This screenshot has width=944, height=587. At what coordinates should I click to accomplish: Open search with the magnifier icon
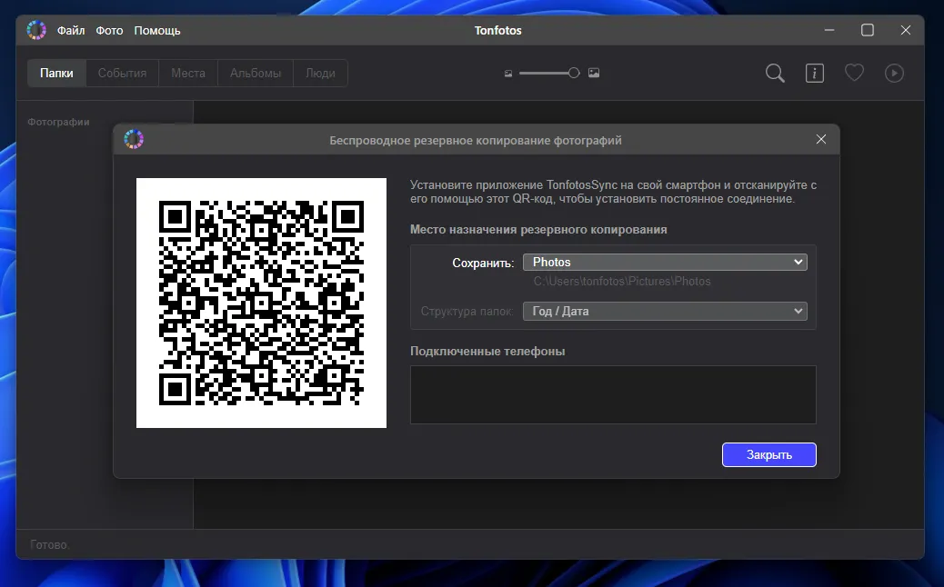click(x=775, y=74)
